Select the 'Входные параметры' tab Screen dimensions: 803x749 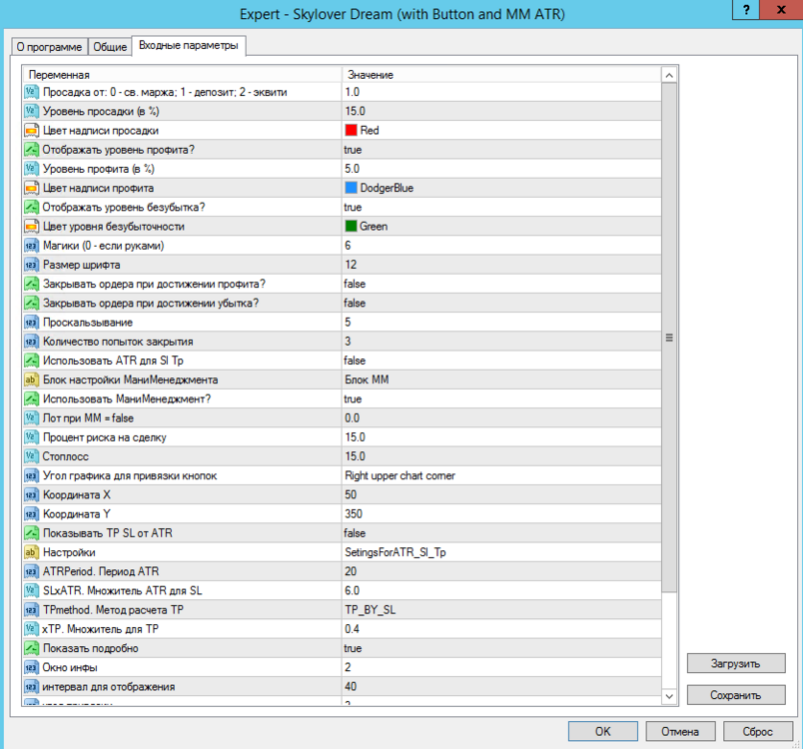(189, 46)
